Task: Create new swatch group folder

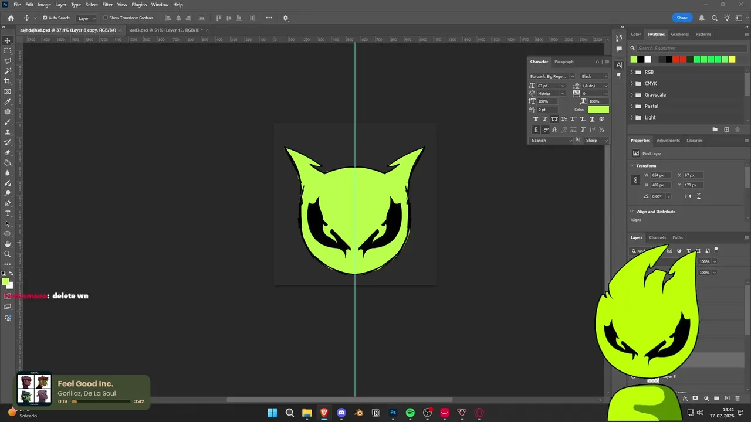Action: (x=715, y=130)
